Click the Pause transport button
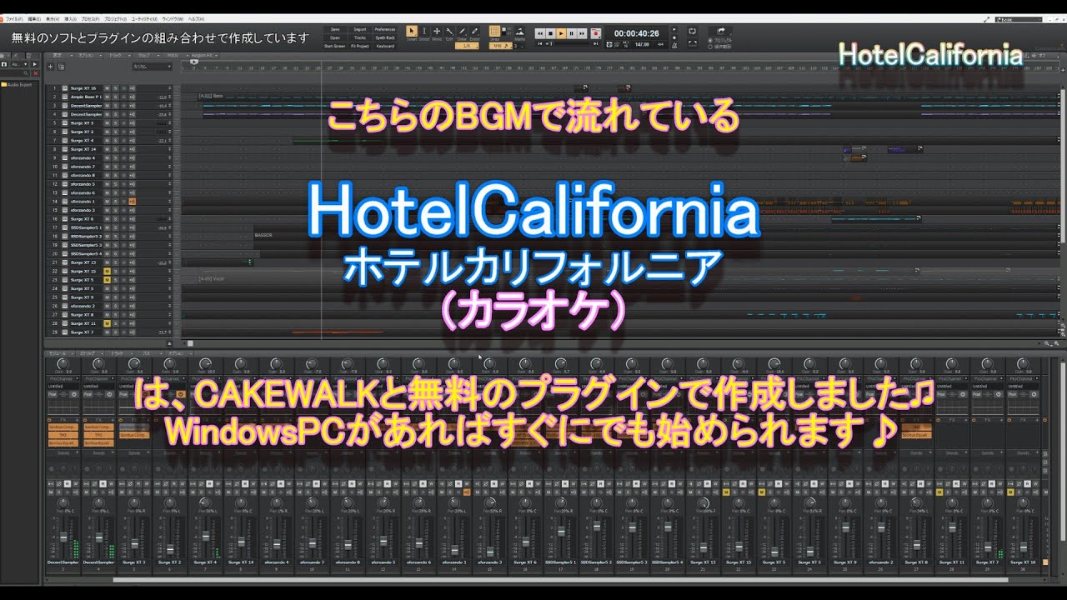 tap(571, 33)
